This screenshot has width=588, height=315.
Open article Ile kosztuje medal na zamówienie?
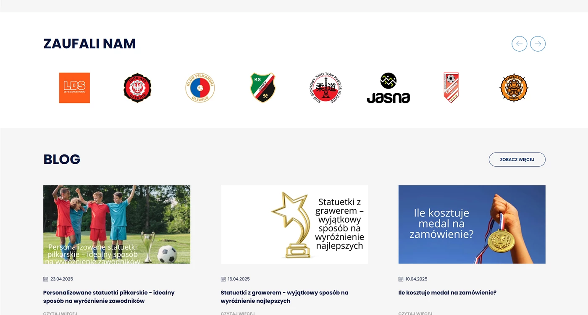click(x=447, y=293)
